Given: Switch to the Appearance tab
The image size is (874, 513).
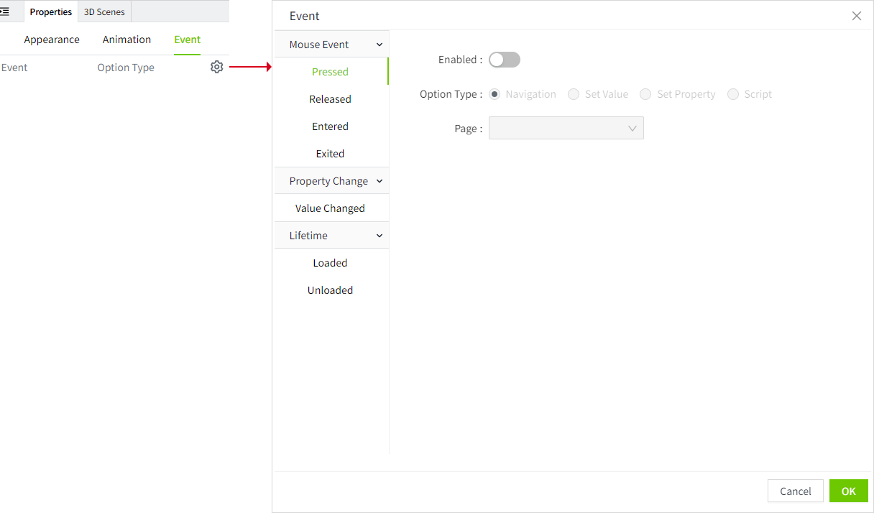Looking at the screenshot, I should (52, 40).
